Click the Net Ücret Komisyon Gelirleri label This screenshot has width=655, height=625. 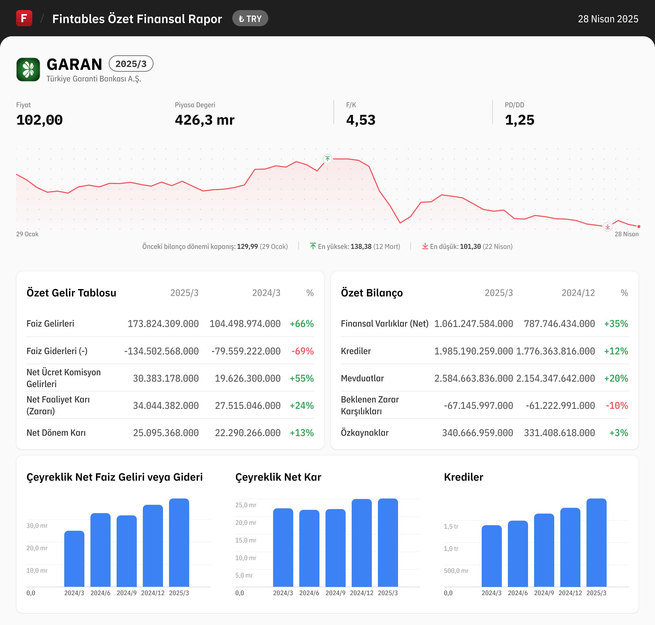(63, 378)
